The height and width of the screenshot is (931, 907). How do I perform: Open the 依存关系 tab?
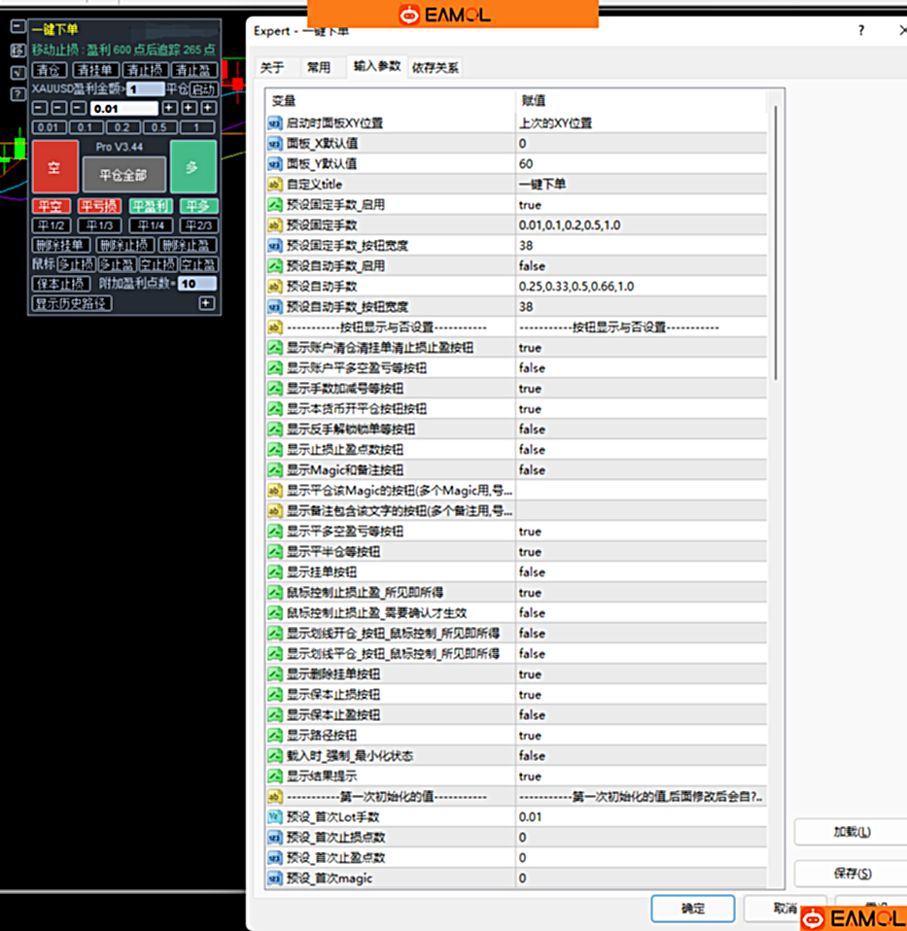pos(435,68)
